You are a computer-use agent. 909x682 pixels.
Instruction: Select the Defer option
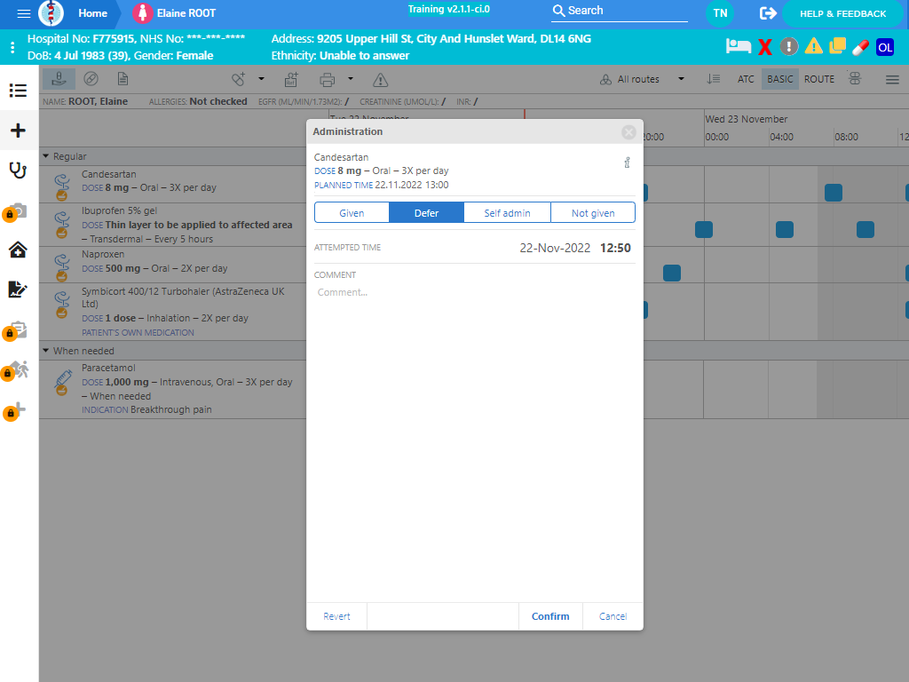click(426, 213)
